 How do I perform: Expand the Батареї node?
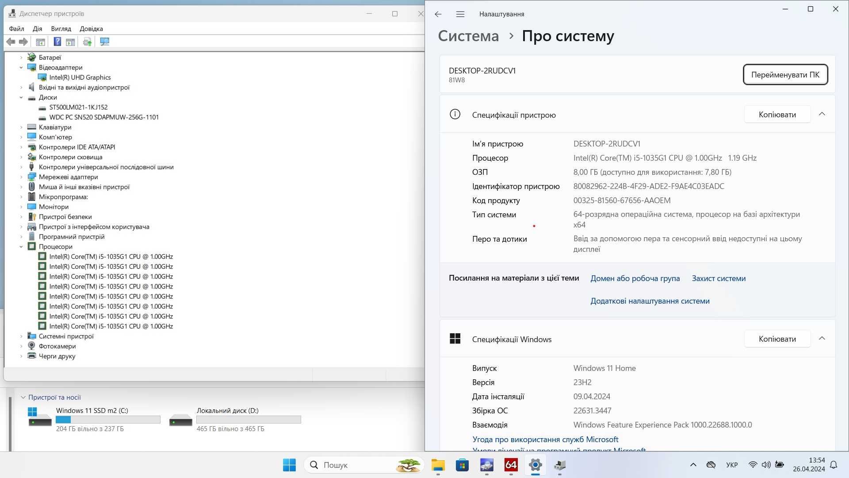click(x=21, y=58)
